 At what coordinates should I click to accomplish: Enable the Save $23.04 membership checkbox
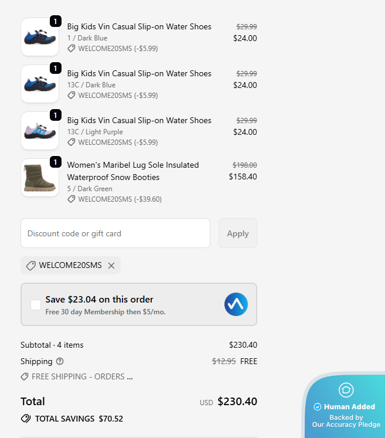[36, 304]
